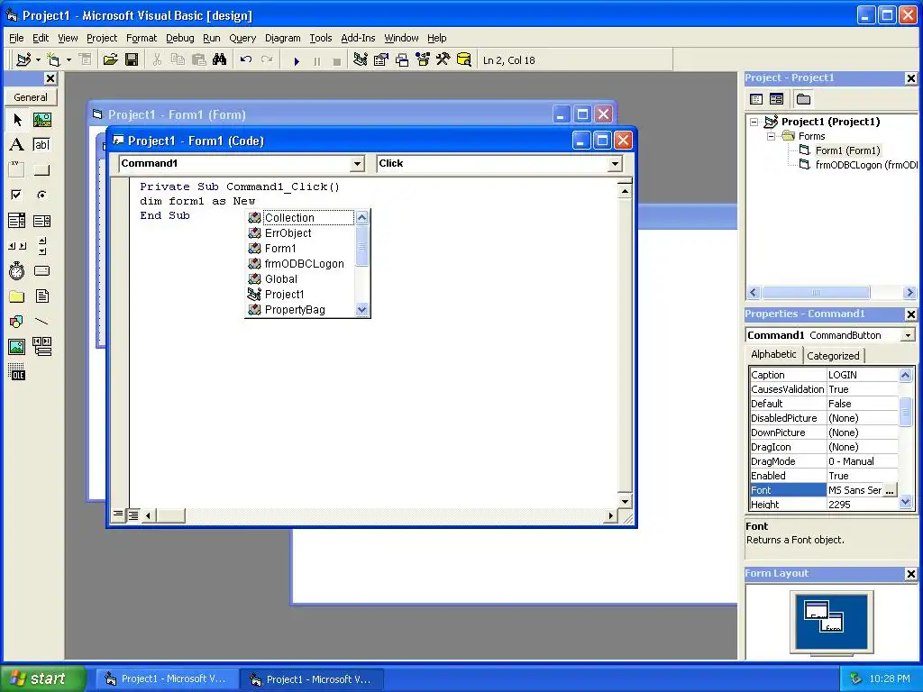This screenshot has width=923, height=692.
Task: Click View Object icon in Project panel
Action: (776, 99)
